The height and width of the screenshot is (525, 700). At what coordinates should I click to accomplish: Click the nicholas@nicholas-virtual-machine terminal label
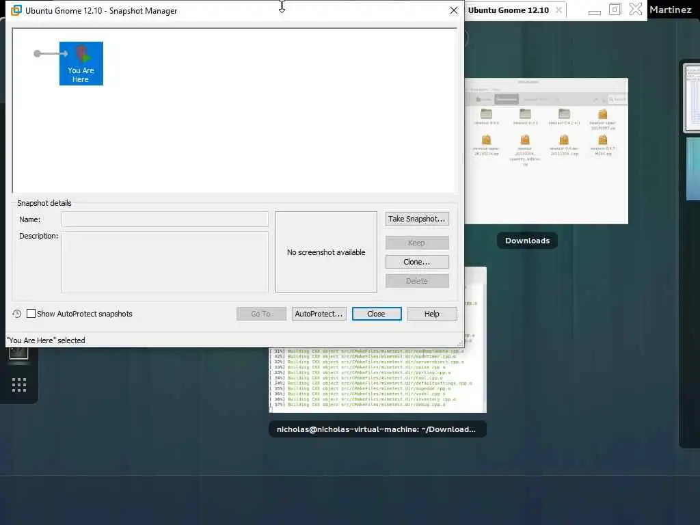377,429
